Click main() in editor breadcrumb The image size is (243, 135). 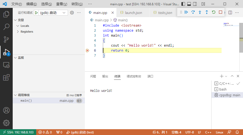tap(121, 20)
